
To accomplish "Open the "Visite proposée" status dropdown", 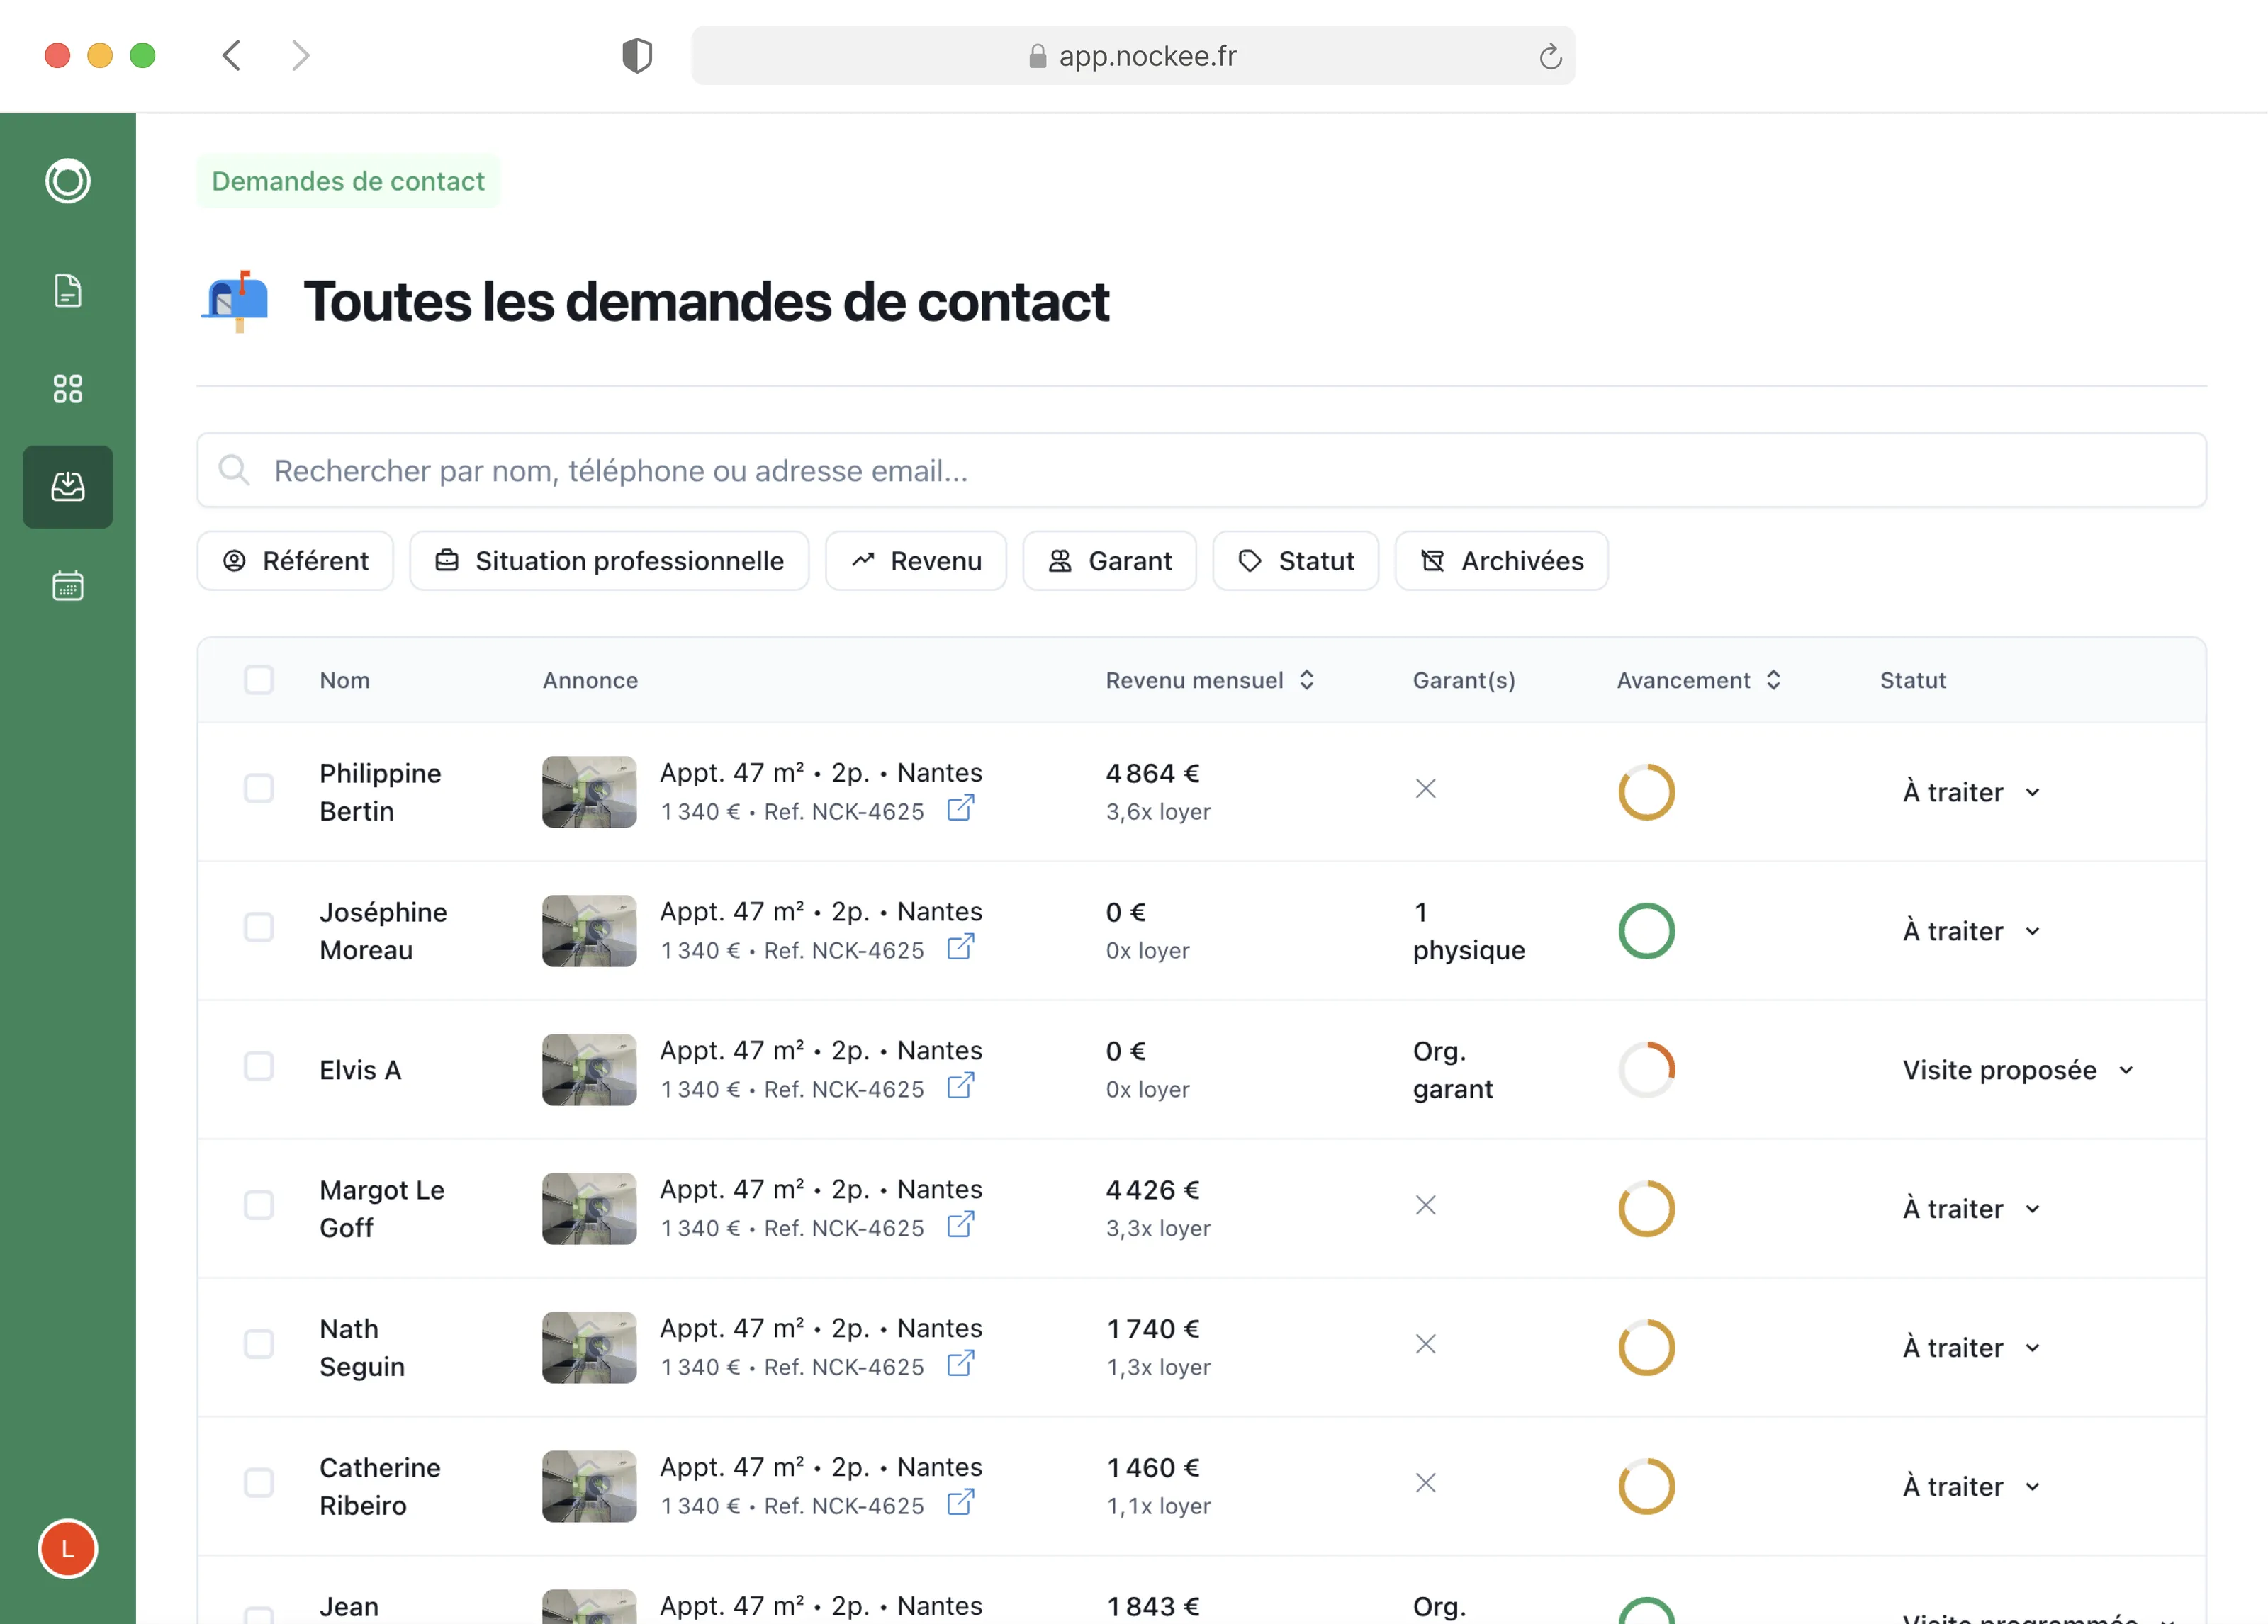I will coord(2017,1070).
